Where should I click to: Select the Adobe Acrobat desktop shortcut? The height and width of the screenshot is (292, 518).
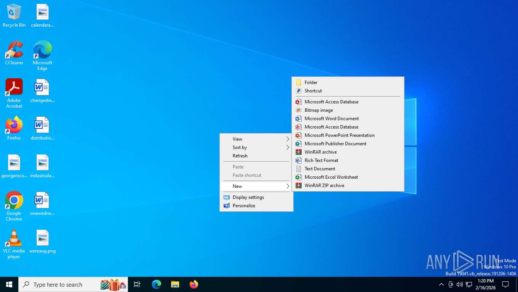[14, 94]
